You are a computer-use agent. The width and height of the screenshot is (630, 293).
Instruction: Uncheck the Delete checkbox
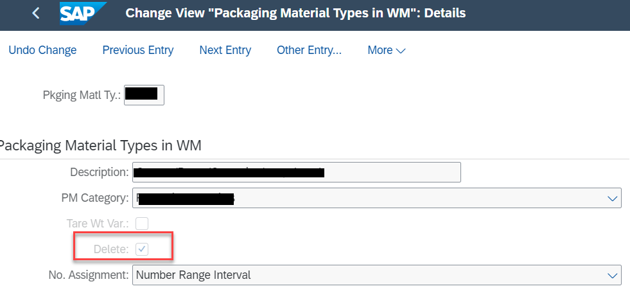pyautogui.click(x=142, y=249)
